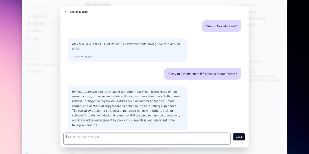
Task: Open the last pinned note in sidebar
Action: click(x=36, y=71)
